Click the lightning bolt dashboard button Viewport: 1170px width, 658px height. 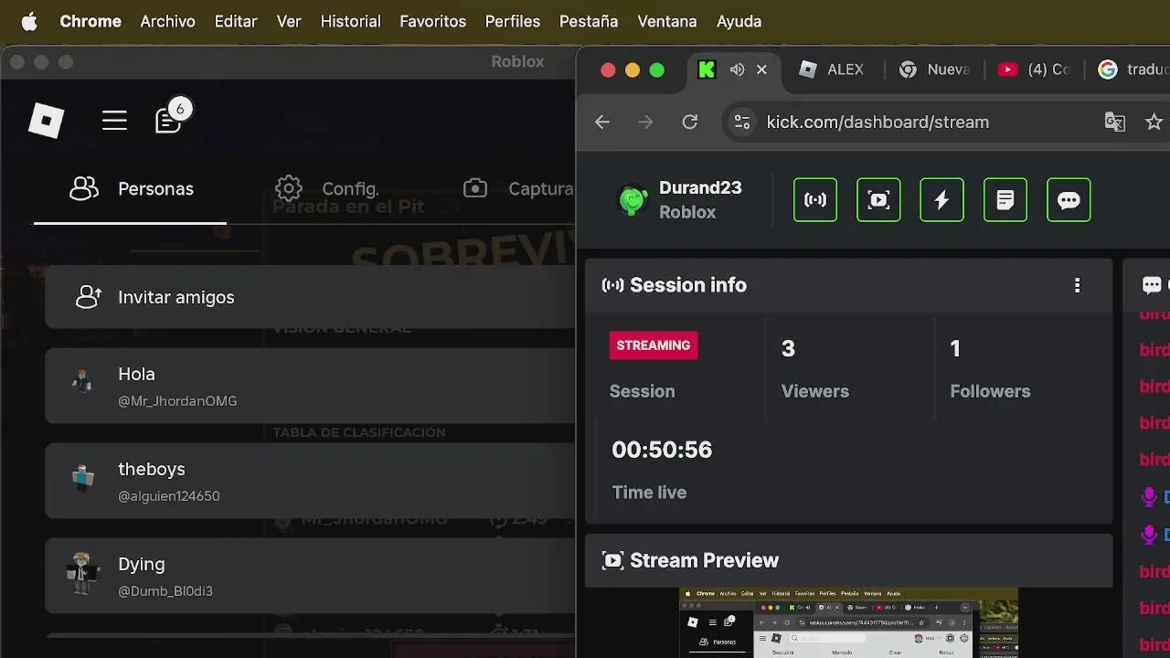pos(941,200)
